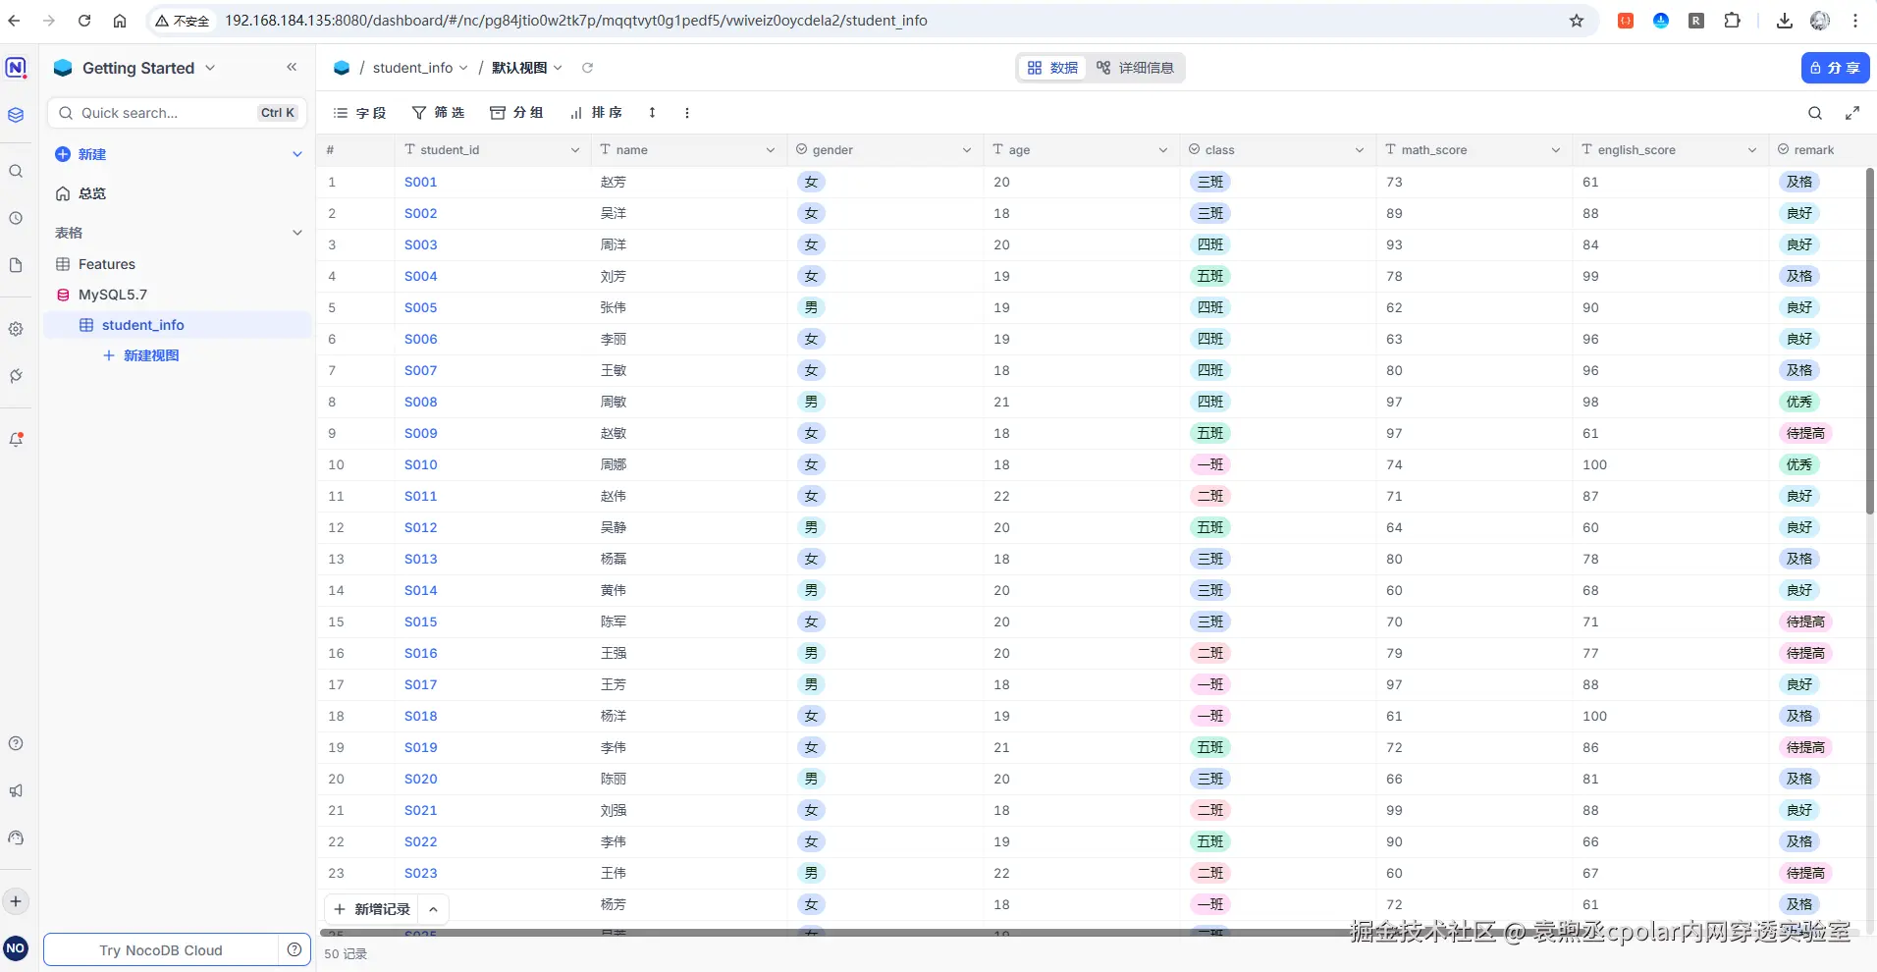Open the name column header dropdown

pos(771,150)
